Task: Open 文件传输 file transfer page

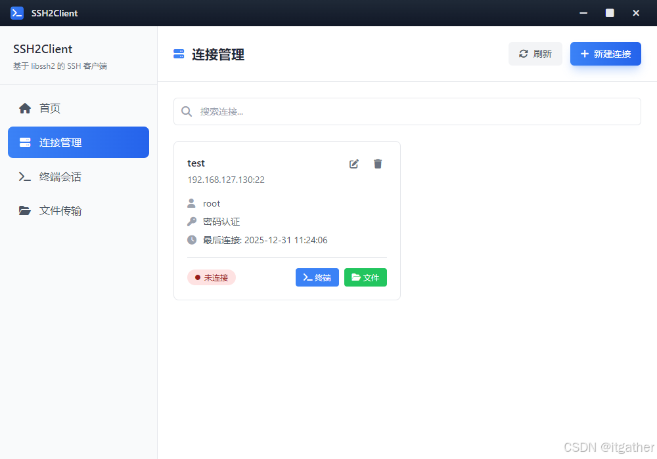Action: coord(78,210)
